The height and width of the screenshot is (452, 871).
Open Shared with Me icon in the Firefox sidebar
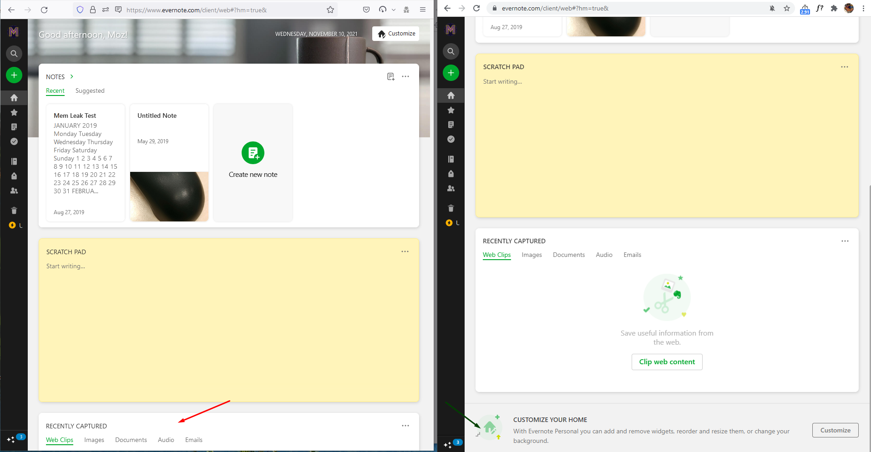[x=14, y=191]
